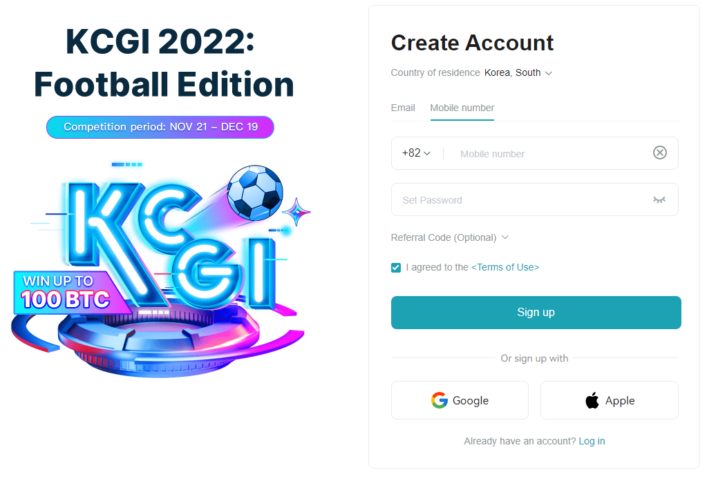
Task: Open the Terms of Use link
Action: tap(505, 268)
